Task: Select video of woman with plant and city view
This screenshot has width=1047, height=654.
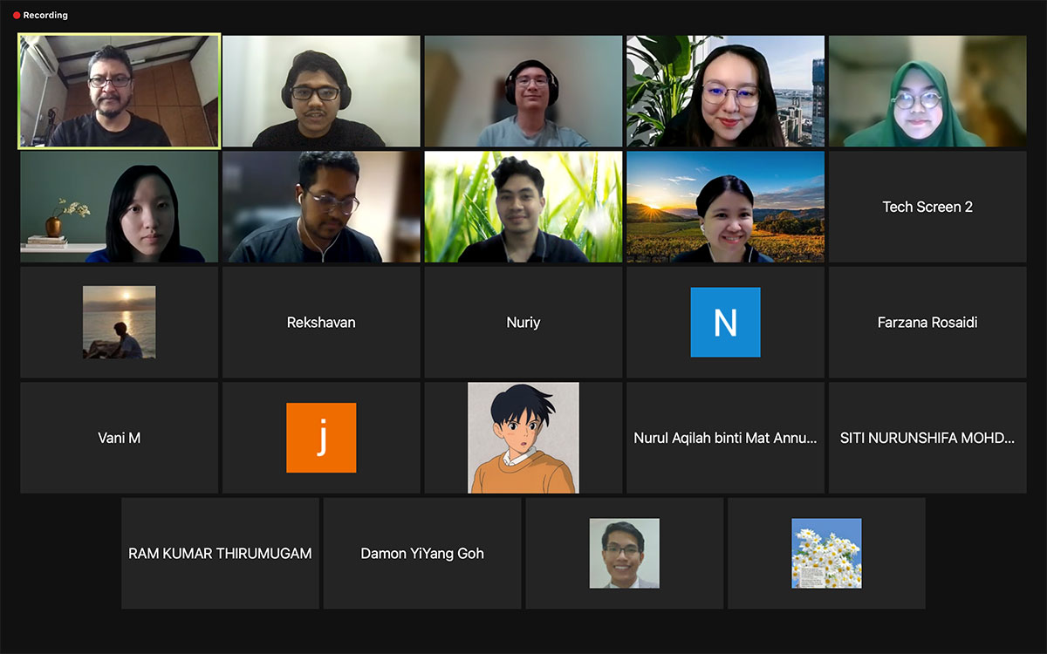Action: [725, 91]
